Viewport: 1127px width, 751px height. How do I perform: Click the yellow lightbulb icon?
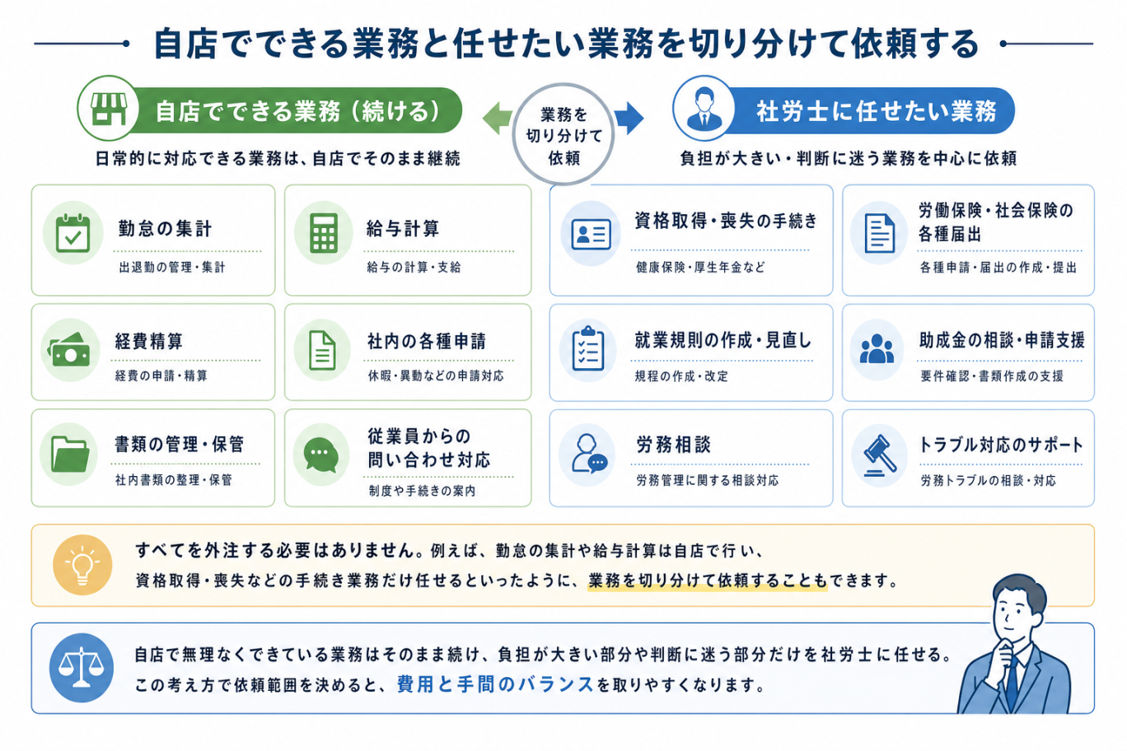pos(82,565)
